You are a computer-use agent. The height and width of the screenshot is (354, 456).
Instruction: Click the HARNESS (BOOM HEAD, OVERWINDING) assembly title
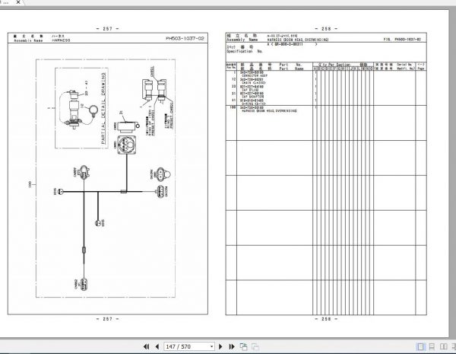[x=298, y=40]
